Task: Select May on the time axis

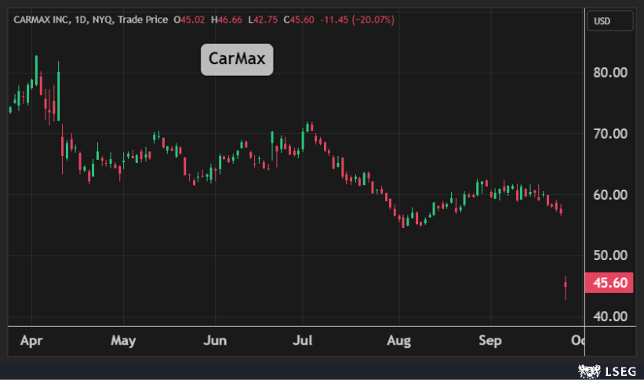Action: [123, 341]
